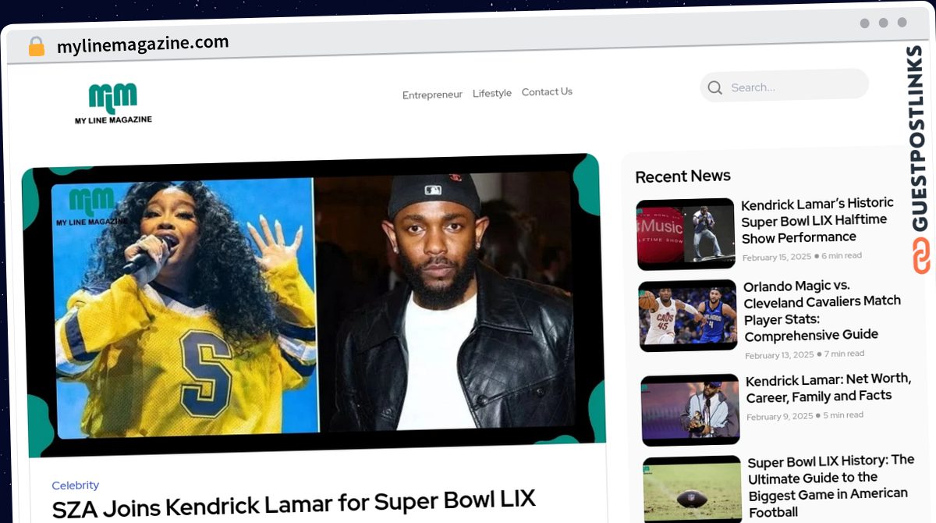Open the featured SZA and Kendrick Lamar image
Viewport: 936px width, 523px height.
[314, 304]
